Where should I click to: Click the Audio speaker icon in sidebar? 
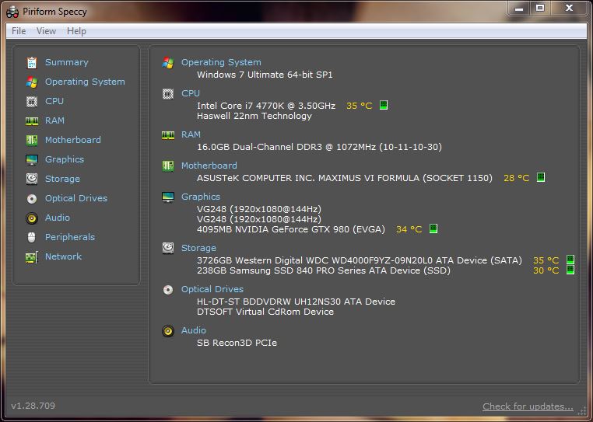(32, 218)
